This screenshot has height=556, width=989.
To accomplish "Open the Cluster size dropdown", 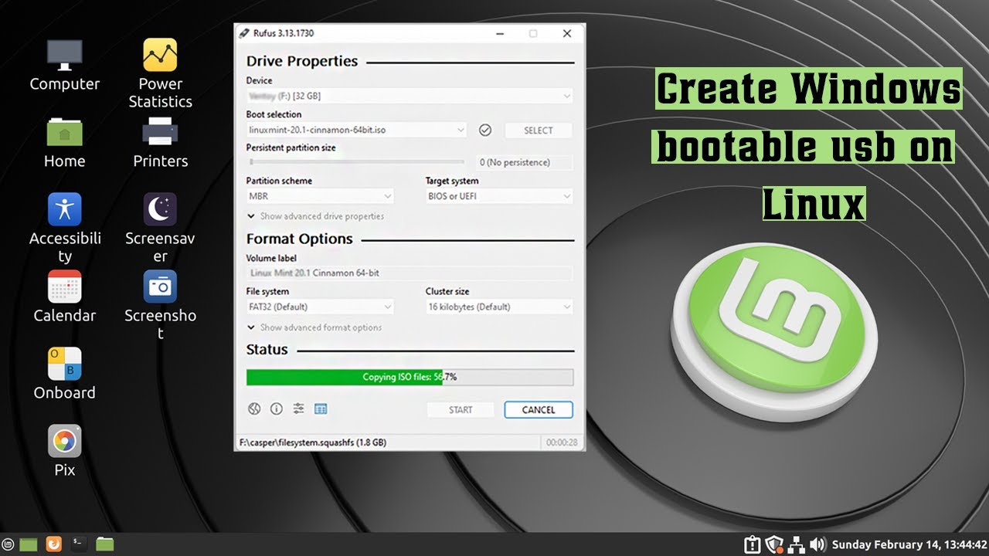I will (499, 307).
